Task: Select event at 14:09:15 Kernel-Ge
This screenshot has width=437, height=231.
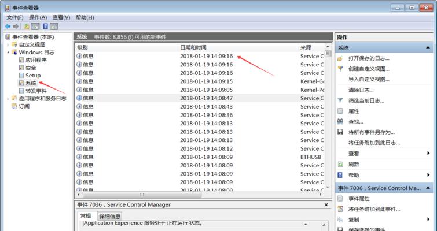Action: click(x=200, y=81)
